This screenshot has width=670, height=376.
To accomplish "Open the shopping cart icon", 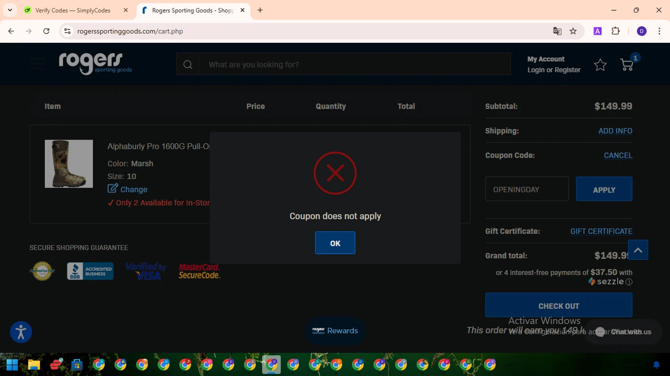I will click(627, 65).
